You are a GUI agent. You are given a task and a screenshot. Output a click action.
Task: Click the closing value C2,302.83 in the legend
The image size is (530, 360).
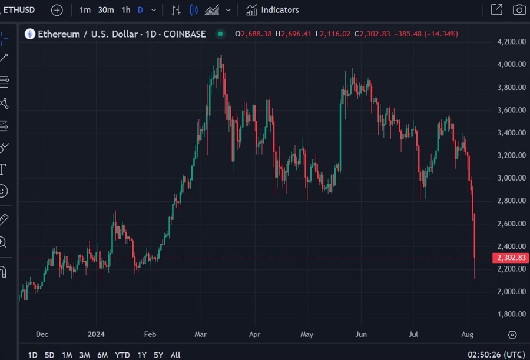(x=372, y=34)
